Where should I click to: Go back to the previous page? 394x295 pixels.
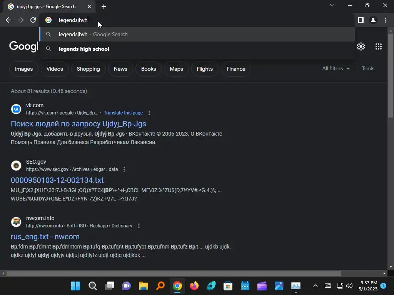coord(8,20)
